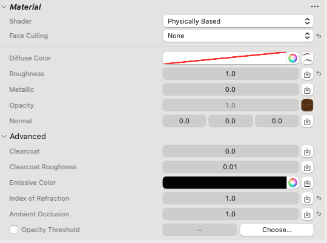Click texture import icon for Metallic
This screenshot has height=243, width=327.
(307, 89)
